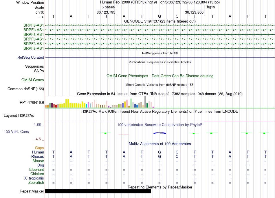
Task: Click the black RepeatMasker element bar
Action: [98, 191]
